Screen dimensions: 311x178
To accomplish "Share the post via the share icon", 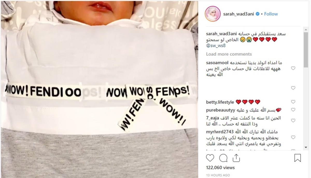I will (x=236, y=158).
